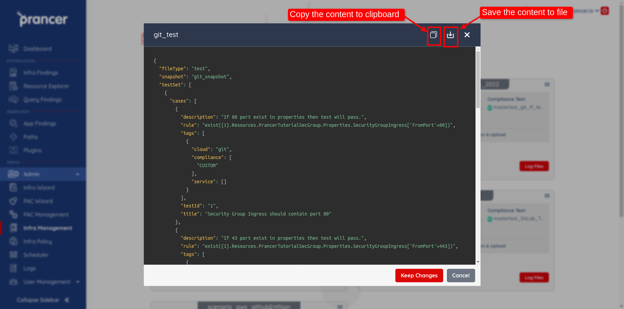Viewport: 624px width, 309px height.
Task: Click the mastertest_GitLab_T.. link
Action: pos(518,219)
